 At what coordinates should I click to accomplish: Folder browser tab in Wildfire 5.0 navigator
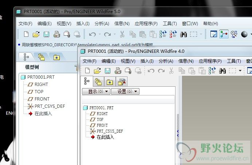[42, 57]
